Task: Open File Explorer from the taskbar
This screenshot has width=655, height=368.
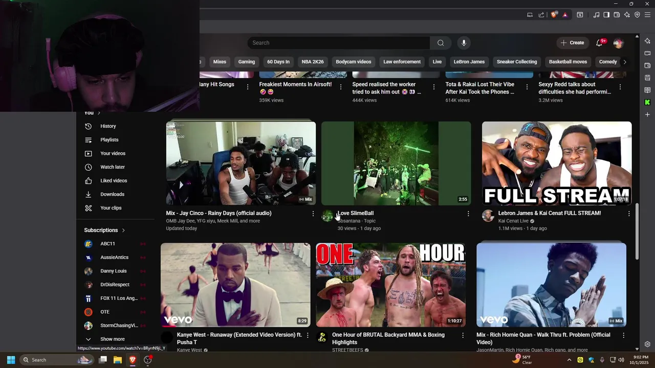Action: click(x=117, y=360)
